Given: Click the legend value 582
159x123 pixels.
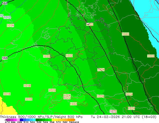Looking at the screenshot, I should point(65,122).
